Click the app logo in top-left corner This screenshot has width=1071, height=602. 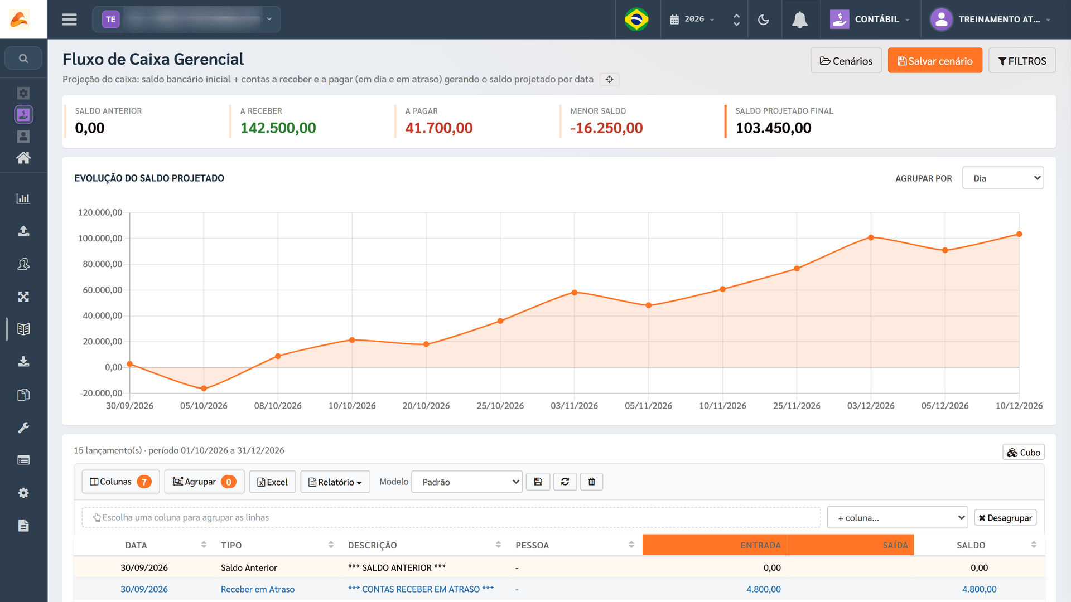click(20, 20)
